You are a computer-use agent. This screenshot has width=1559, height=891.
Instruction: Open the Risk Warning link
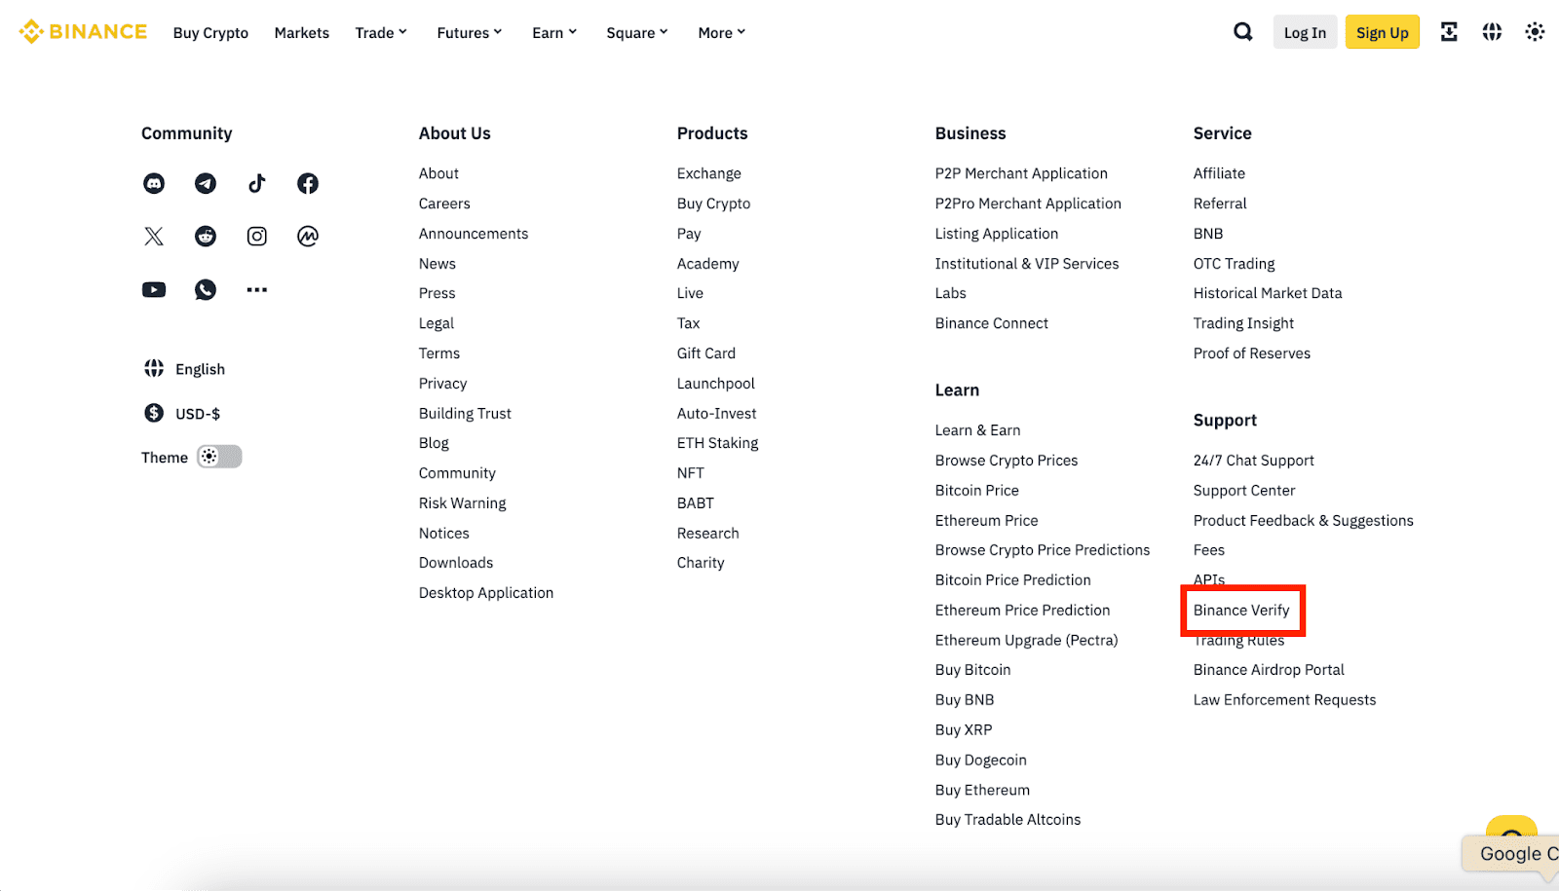coord(463,503)
